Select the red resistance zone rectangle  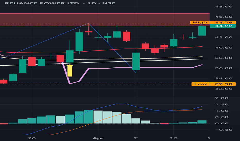(105, 20)
